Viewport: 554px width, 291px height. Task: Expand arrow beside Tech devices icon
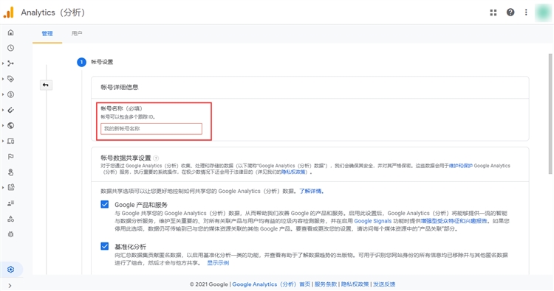pos(3,141)
